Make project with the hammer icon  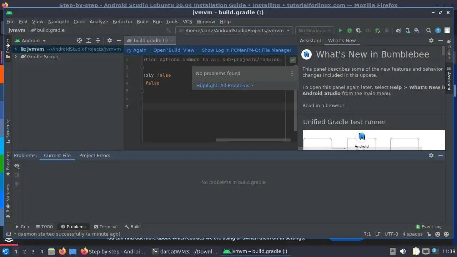[169, 31]
